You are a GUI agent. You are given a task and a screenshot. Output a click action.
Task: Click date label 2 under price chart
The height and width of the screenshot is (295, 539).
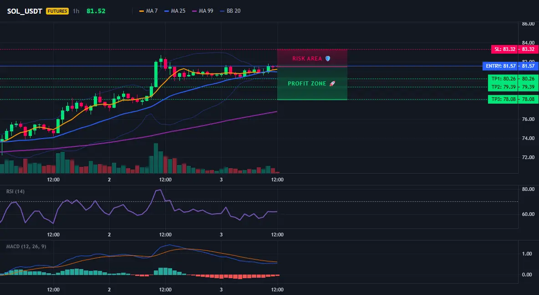(109, 180)
